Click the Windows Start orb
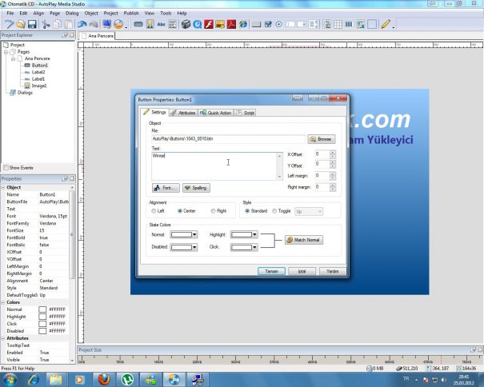 point(10,379)
